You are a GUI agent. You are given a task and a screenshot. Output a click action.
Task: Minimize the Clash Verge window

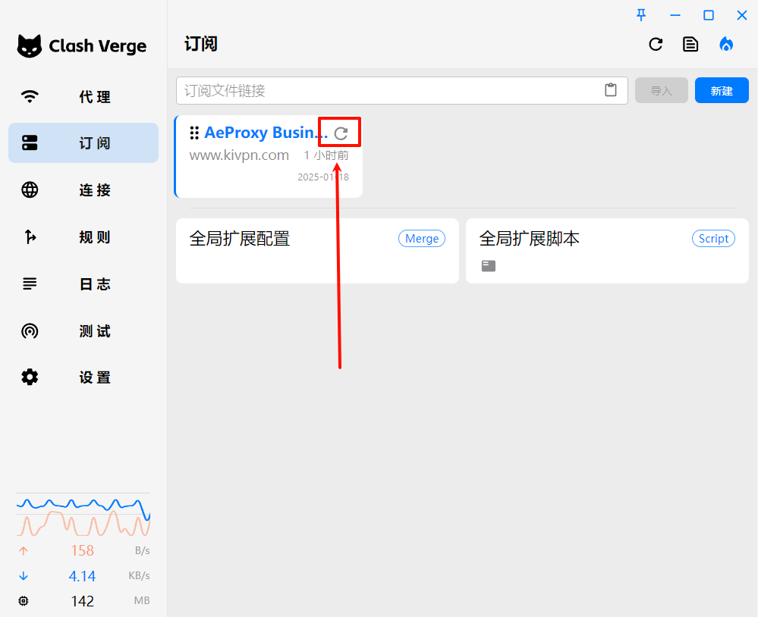click(675, 15)
